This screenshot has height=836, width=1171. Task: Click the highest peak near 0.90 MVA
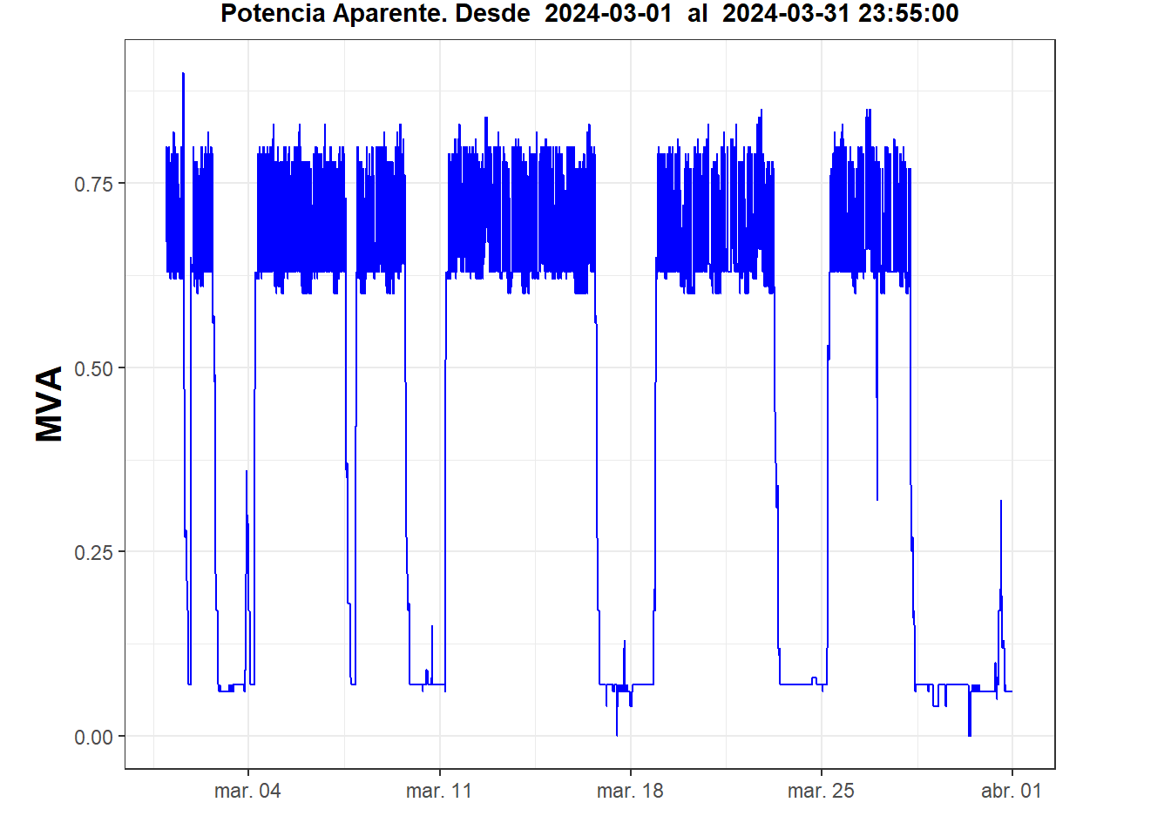point(183,75)
